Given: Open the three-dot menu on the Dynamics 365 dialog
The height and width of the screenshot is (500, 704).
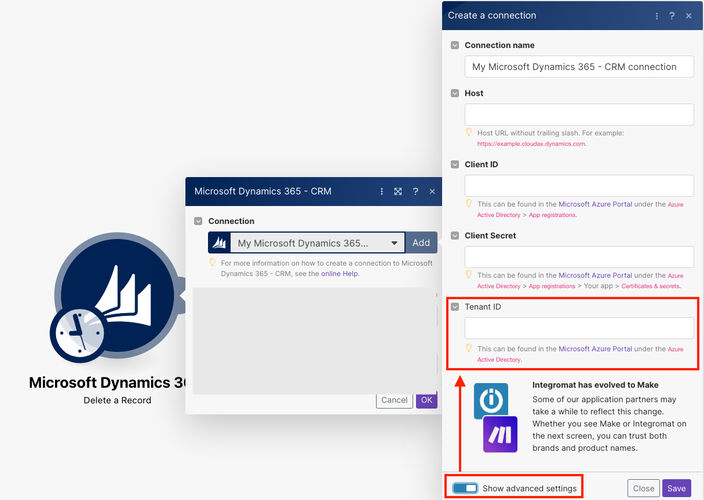Looking at the screenshot, I should coord(381,191).
